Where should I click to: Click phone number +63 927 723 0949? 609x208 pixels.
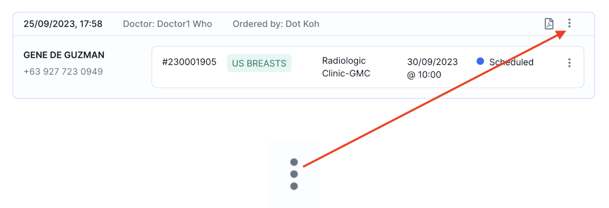(63, 71)
